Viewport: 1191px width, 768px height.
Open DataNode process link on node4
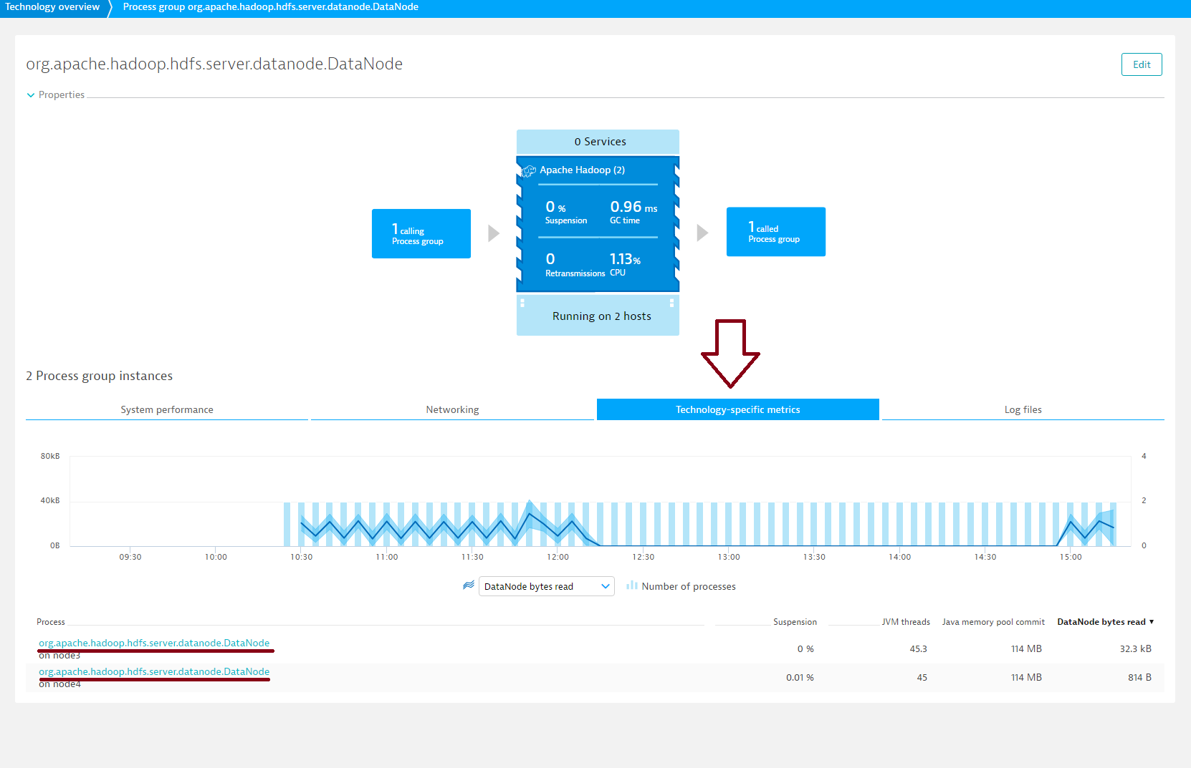point(154,671)
